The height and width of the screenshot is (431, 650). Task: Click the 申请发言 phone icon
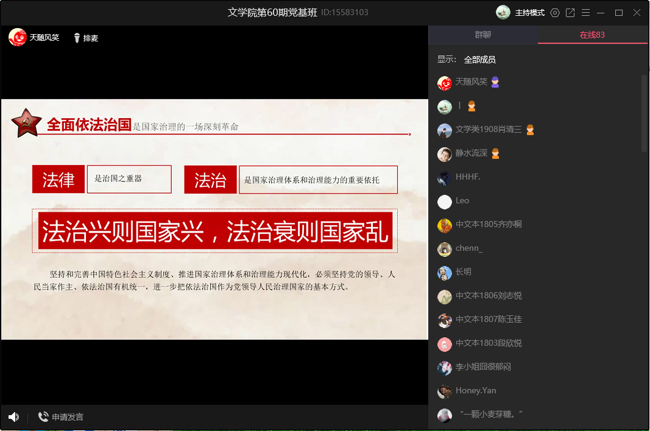(43, 417)
